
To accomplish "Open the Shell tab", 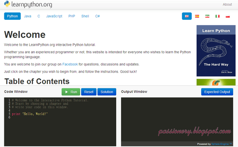I will click(85, 16).
